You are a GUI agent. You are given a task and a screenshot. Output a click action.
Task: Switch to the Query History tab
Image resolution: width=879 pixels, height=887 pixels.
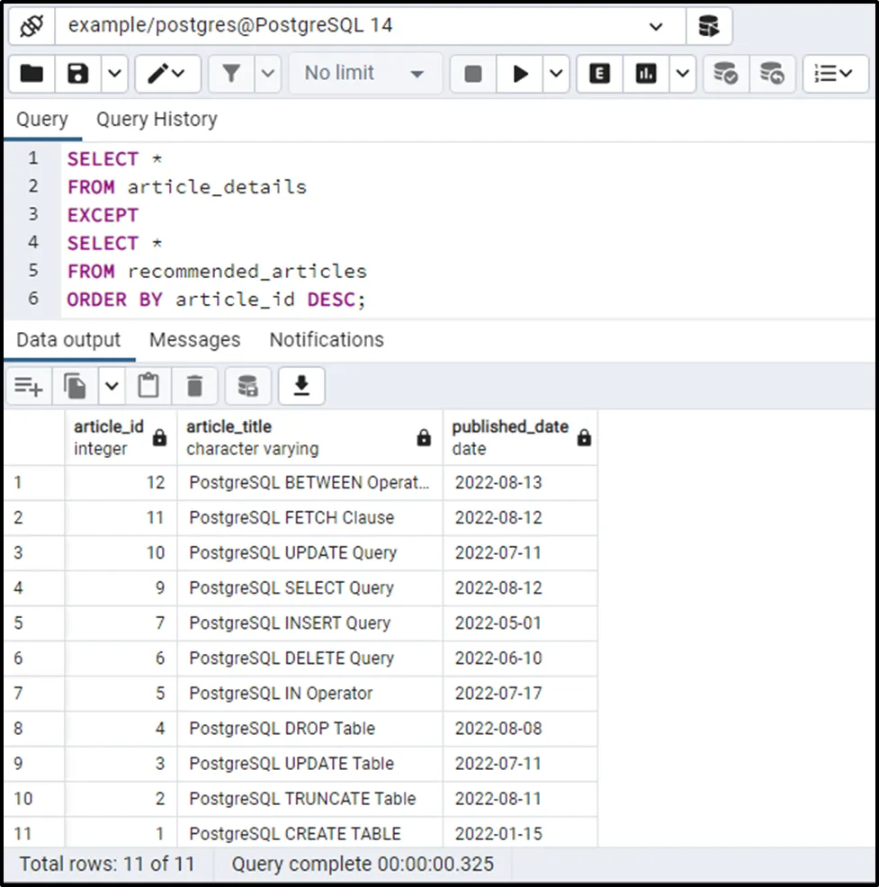pos(157,120)
